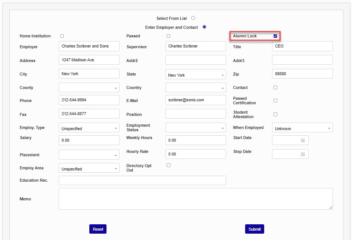
Task: Expand the Employ. Type dropdown
Action: (x=89, y=128)
